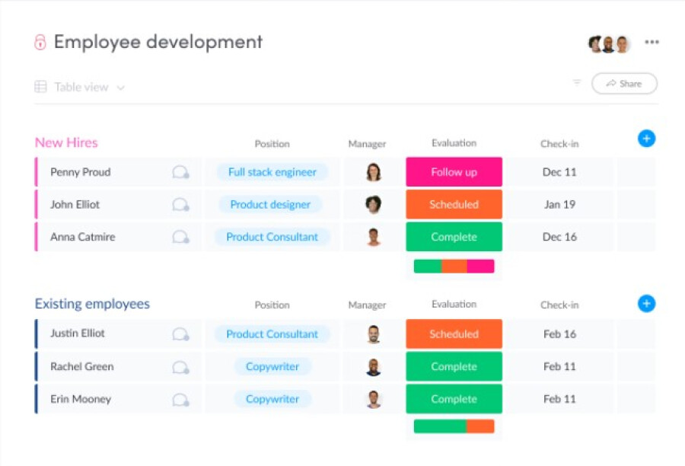Click Rachel Green's Copywriter tag
The width and height of the screenshot is (685, 466).
272,367
